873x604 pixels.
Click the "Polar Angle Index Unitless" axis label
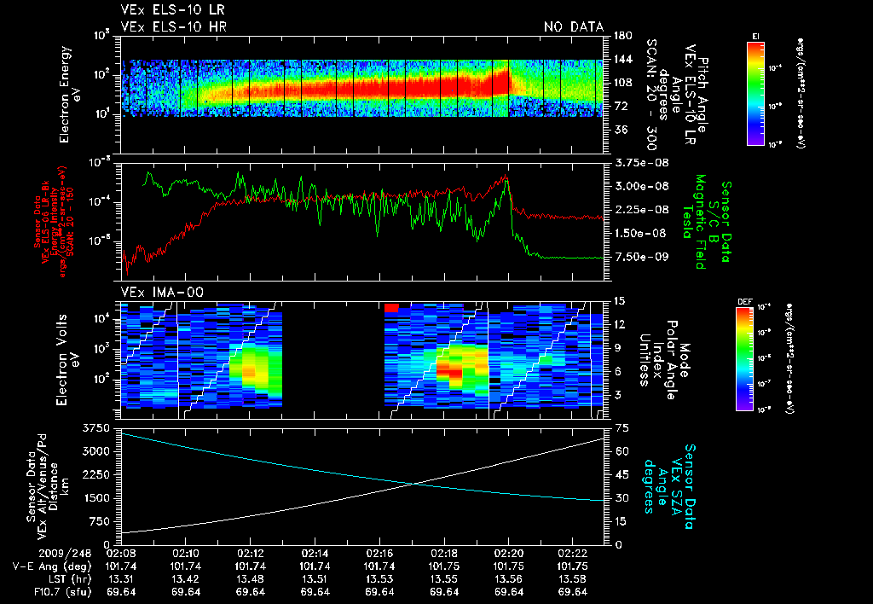click(658, 360)
